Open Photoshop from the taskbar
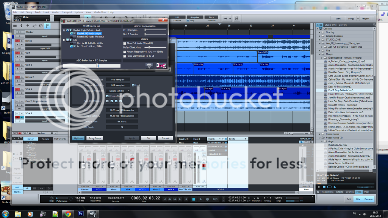Screen dimensions: 388x218 click(80, 214)
